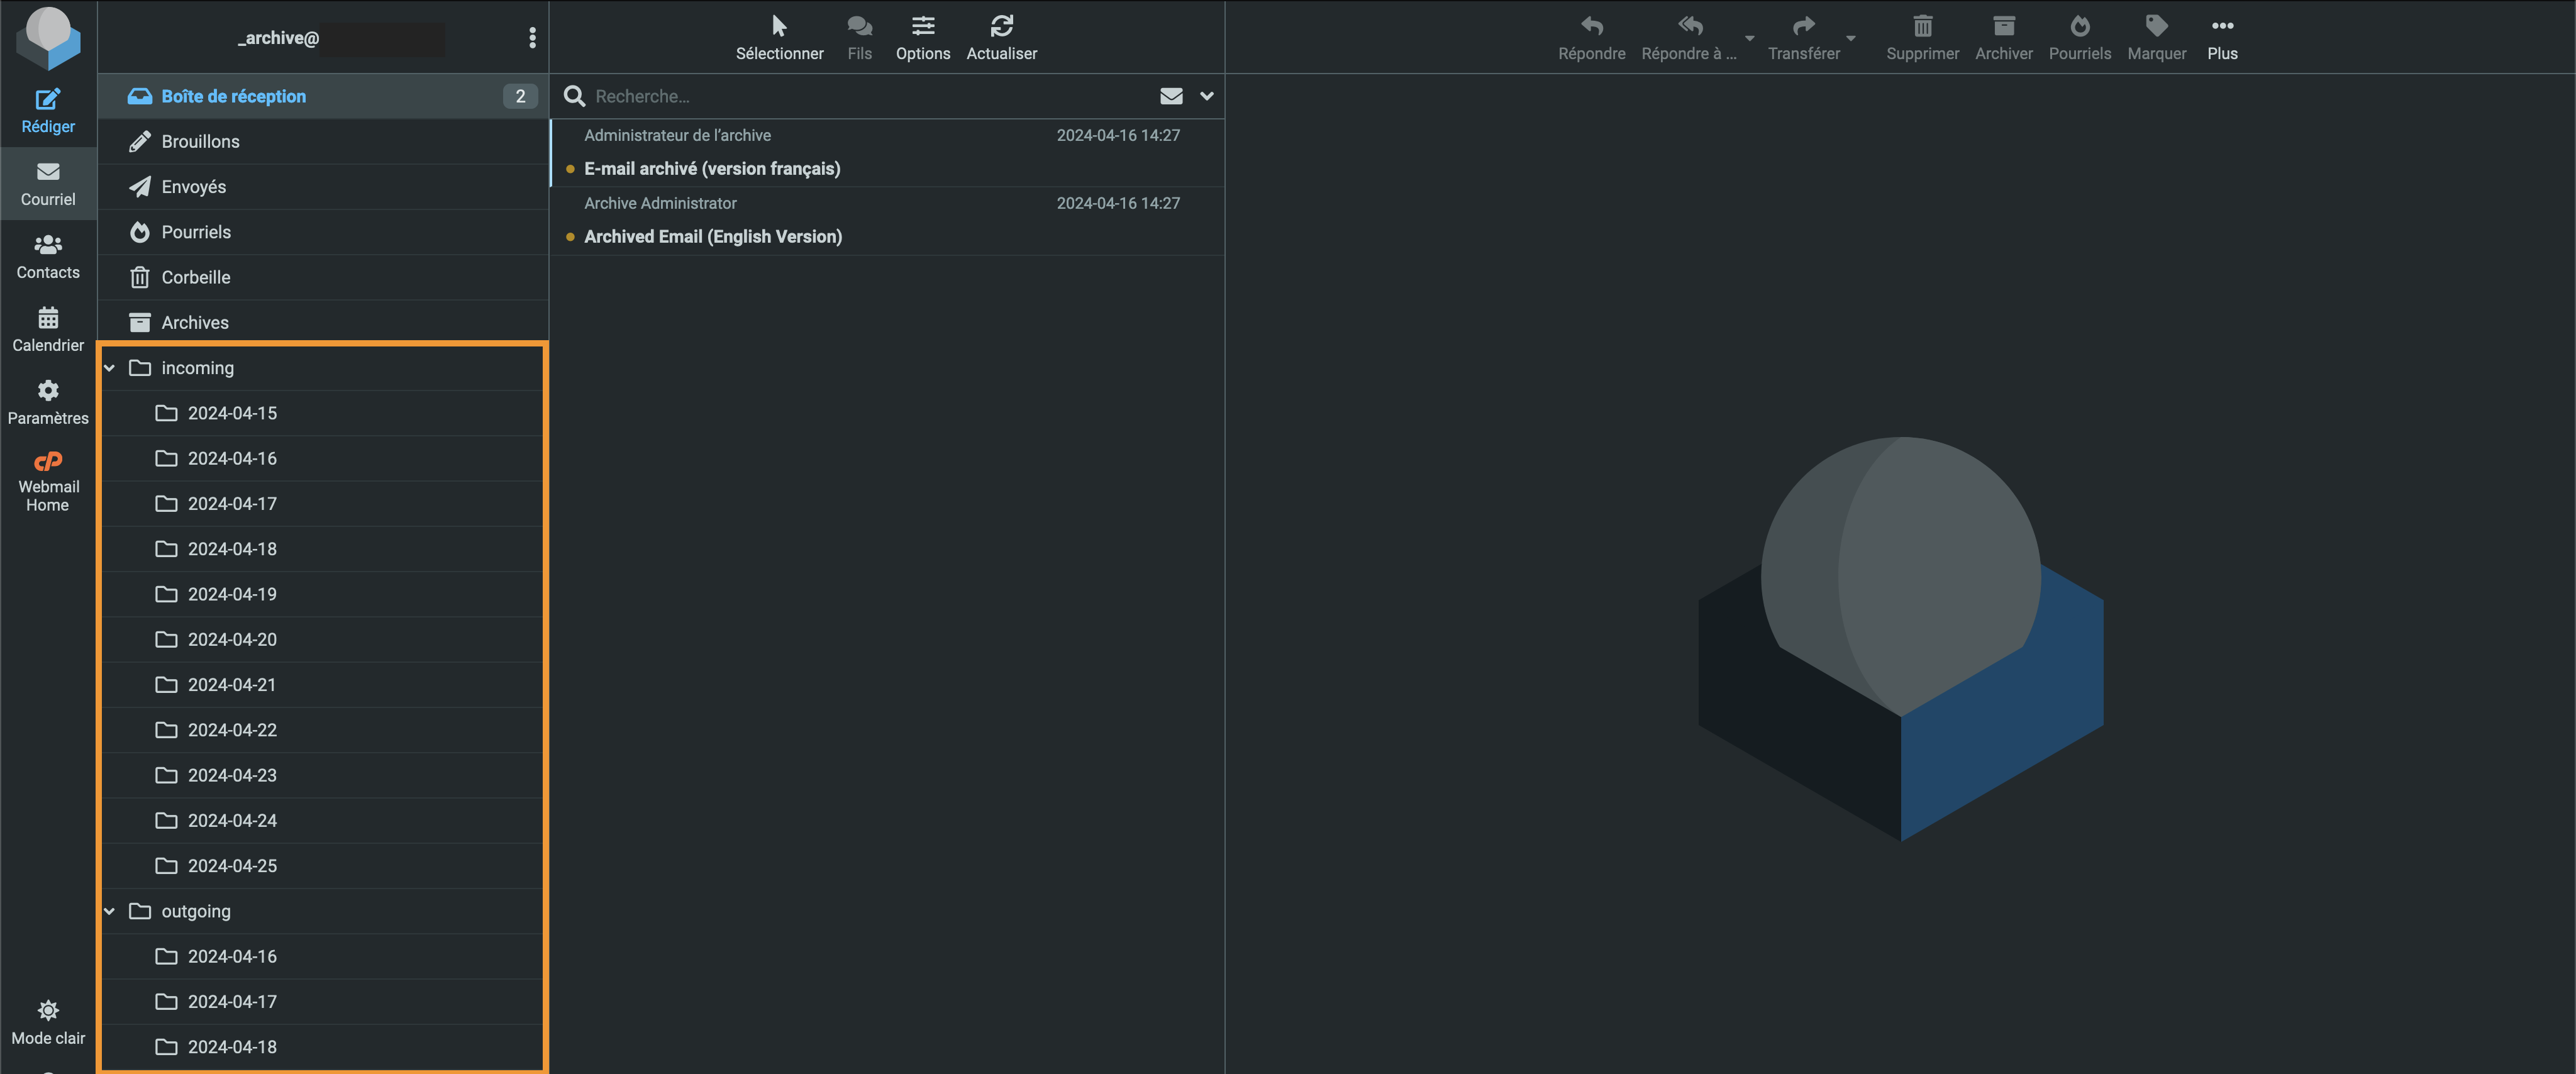Open E-mail archivé (version français) message
Screen dimensions: 2576x1074
click(x=887, y=153)
